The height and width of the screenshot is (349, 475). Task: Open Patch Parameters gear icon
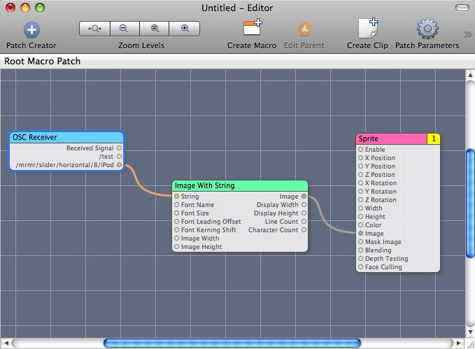[427, 29]
